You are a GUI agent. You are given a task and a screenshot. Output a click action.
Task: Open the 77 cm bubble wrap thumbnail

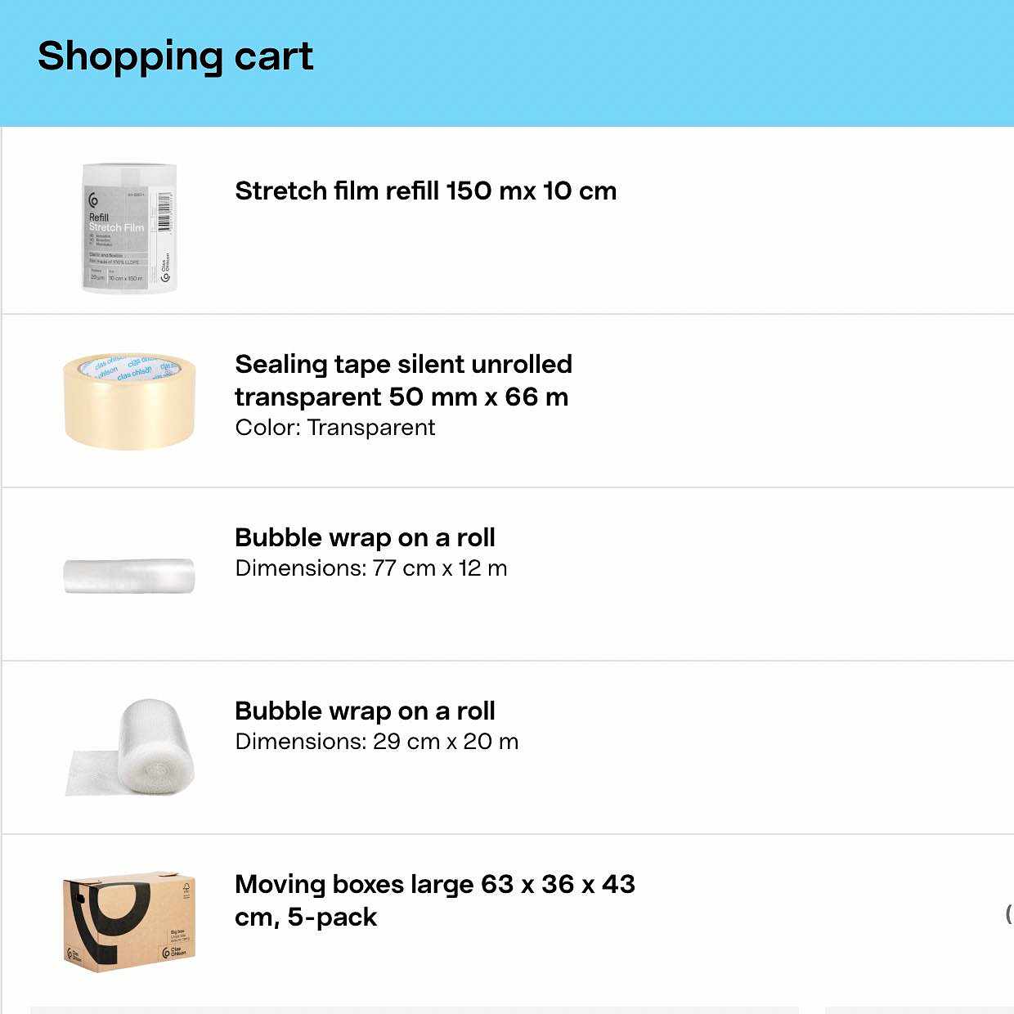[129, 576]
